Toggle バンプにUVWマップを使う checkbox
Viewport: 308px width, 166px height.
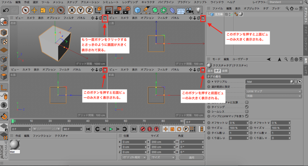(247, 116)
